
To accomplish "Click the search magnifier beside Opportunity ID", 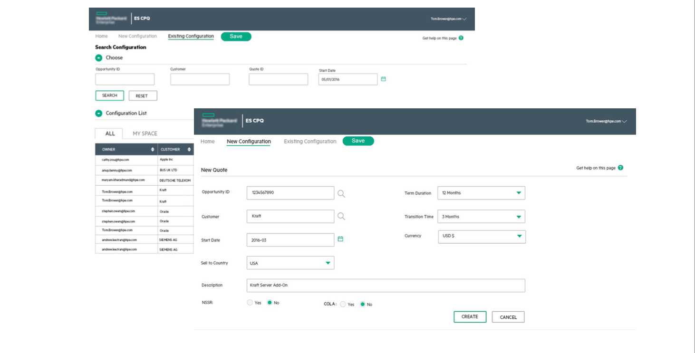I will pos(341,193).
